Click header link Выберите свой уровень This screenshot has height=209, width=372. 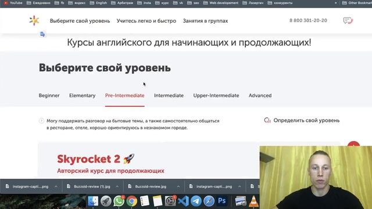click(80, 21)
